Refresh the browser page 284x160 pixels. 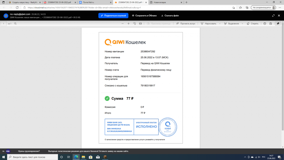point(17,8)
